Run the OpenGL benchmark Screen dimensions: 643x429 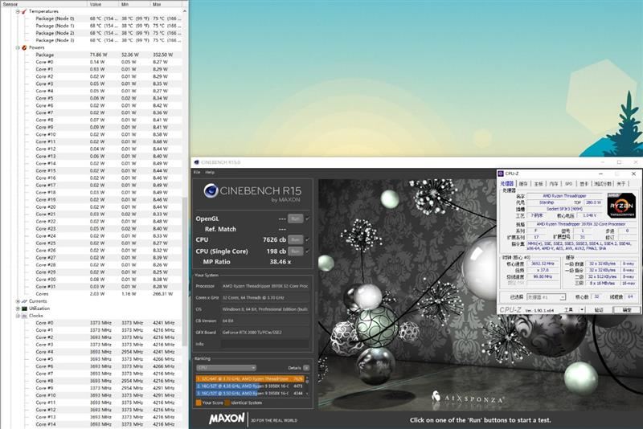tap(295, 219)
